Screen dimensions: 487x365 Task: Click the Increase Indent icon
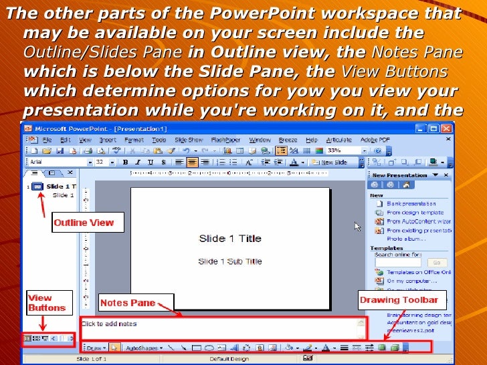[278, 162]
